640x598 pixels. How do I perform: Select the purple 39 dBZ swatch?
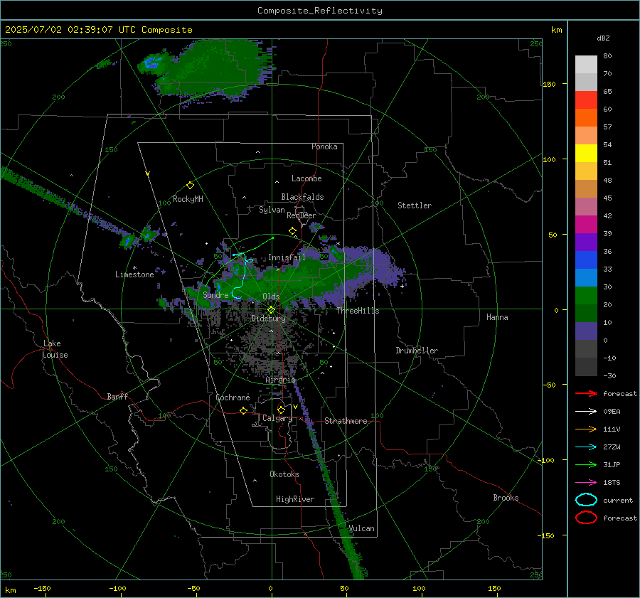[586, 242]
